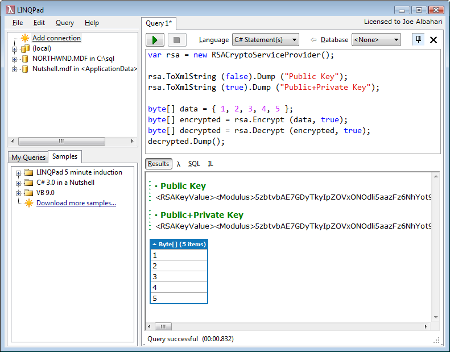Image resolution: width=450 pixels, height=352 pixels.
Task: Select NORTHWND.MDF in C:\sql tree item
Action: click(73, 59)
